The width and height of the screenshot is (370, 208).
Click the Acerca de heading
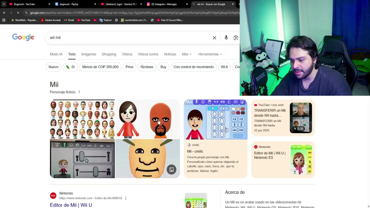(235, 192)
